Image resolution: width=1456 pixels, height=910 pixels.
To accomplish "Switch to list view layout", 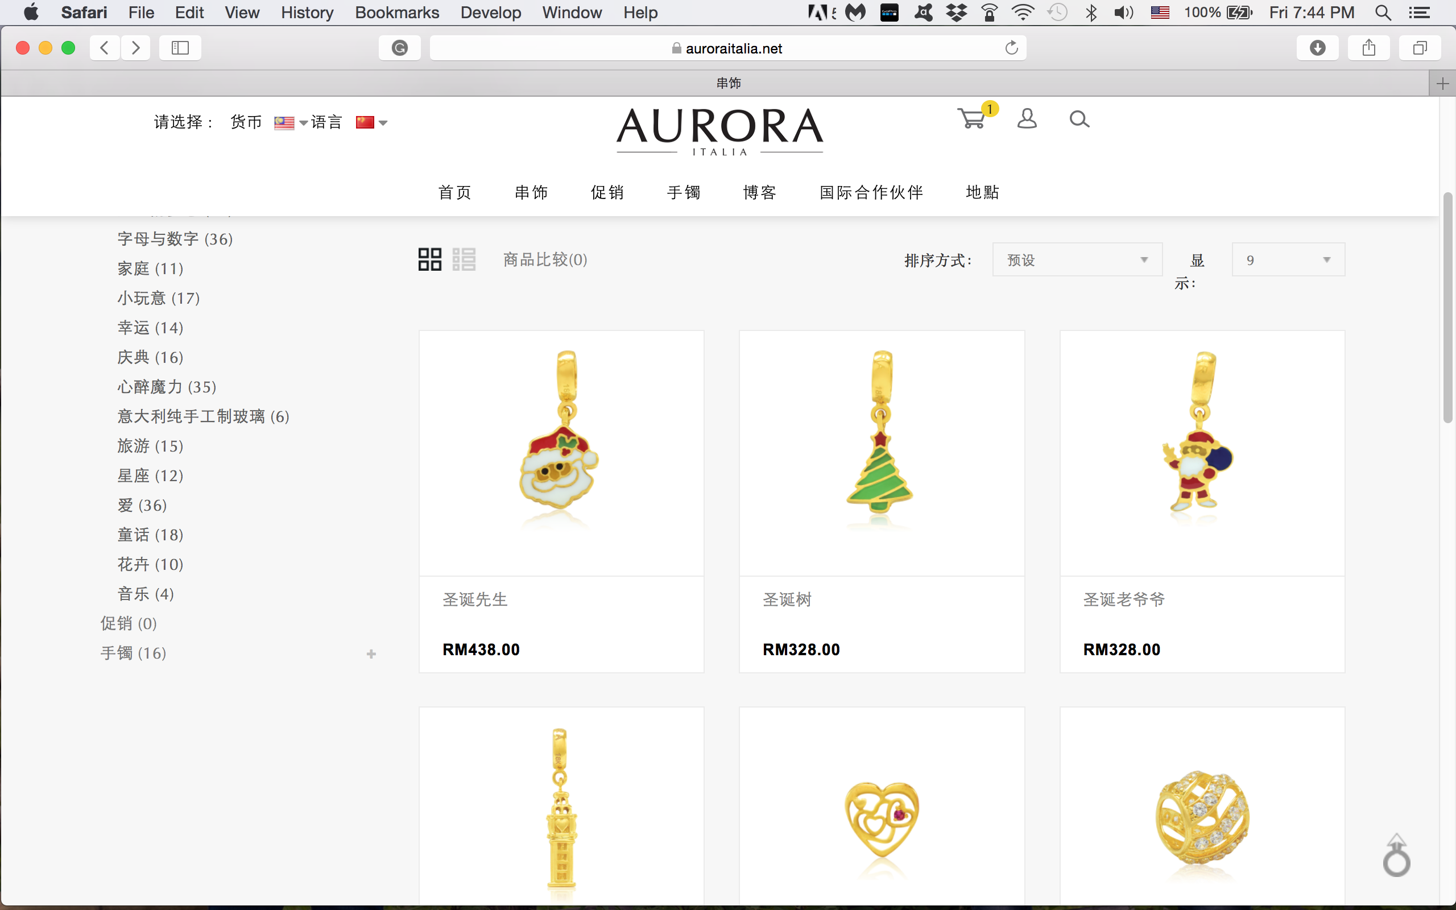I will point(464,259).
